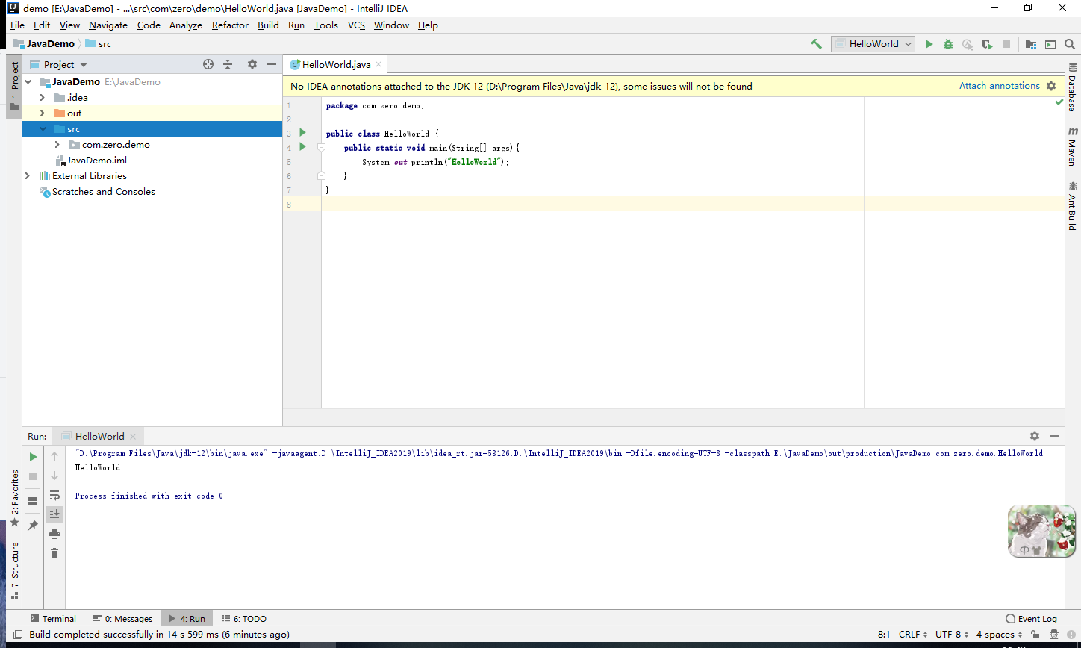Screen dimensions: 1081x648
Task: Open Project panel settings gear
Action: 252,64
